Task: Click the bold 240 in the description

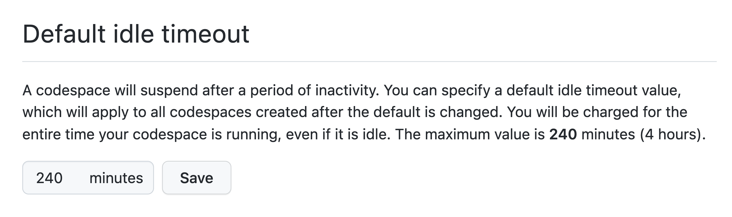Action: 563,134
